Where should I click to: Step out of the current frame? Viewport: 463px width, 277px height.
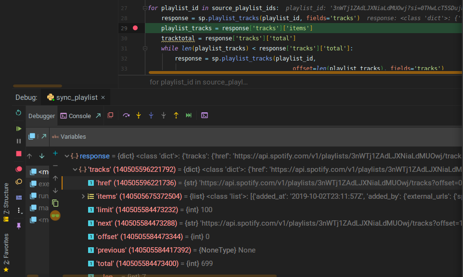176,115
